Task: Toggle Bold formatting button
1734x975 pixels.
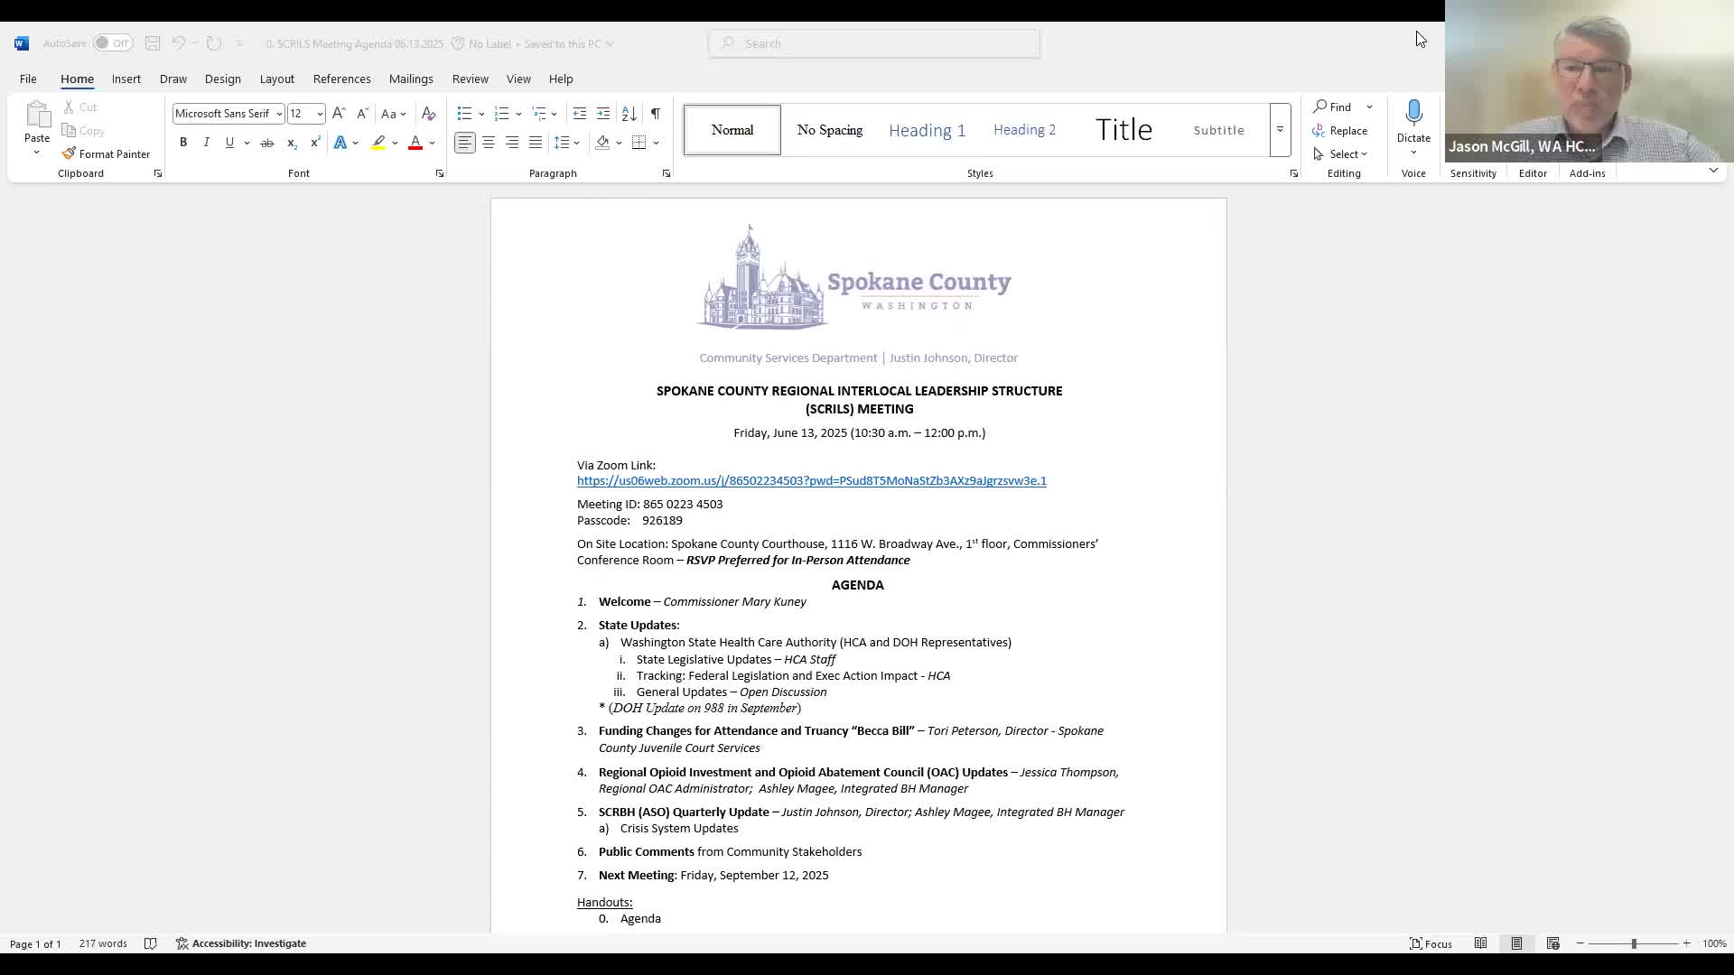Action: [x=183, y=143]
